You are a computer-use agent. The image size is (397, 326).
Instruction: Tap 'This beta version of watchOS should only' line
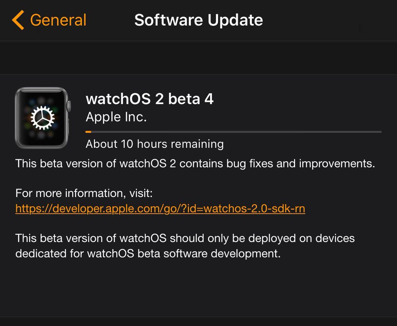pos(185,238)
